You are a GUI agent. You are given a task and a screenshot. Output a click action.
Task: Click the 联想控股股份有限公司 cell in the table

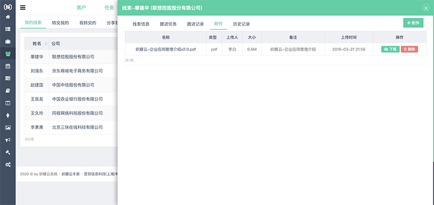point(73,57)
